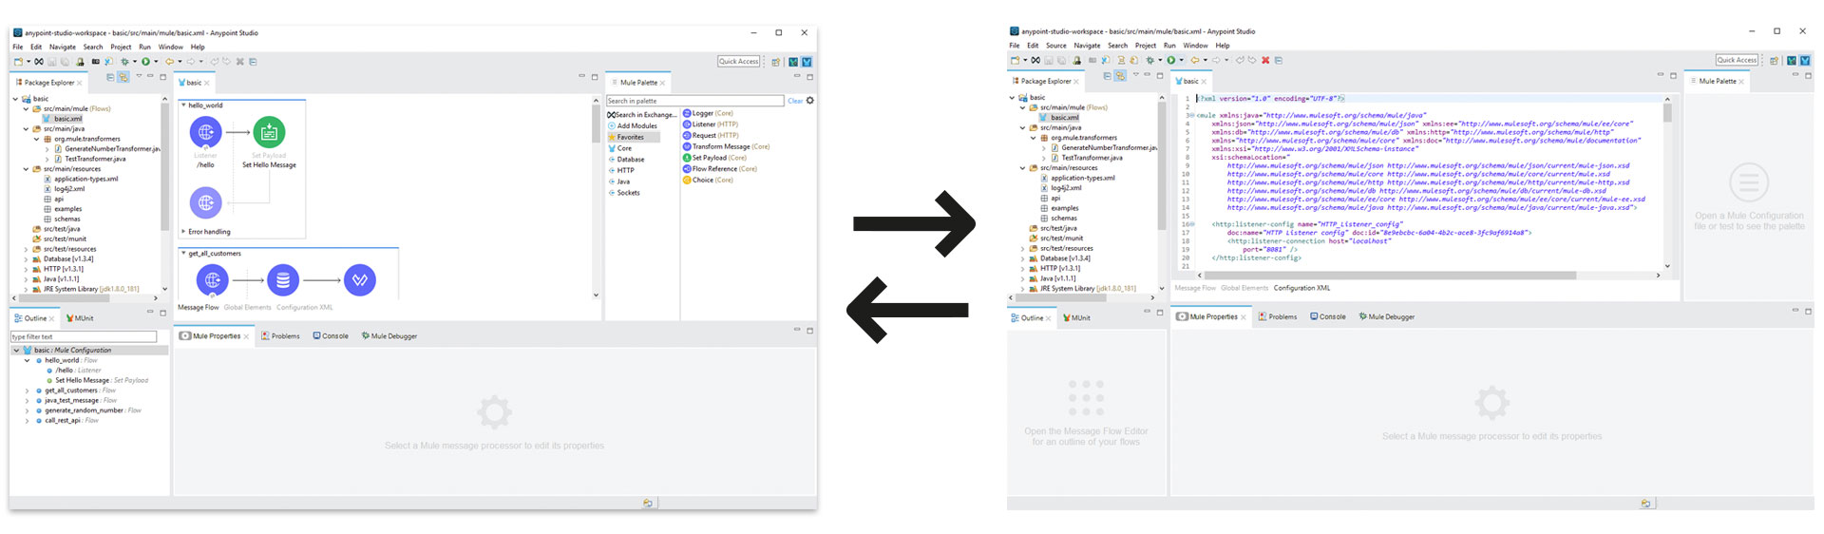Open Mule Debugger tab in XML-editor window
Screen dimensions: 1824x534
(1387, 316)
